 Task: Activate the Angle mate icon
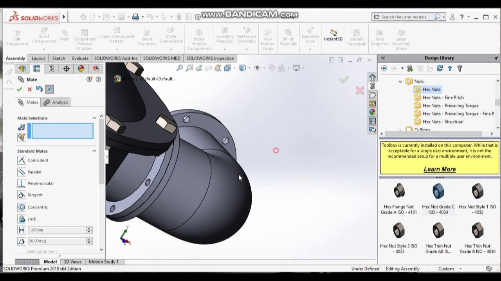[22, 241]
